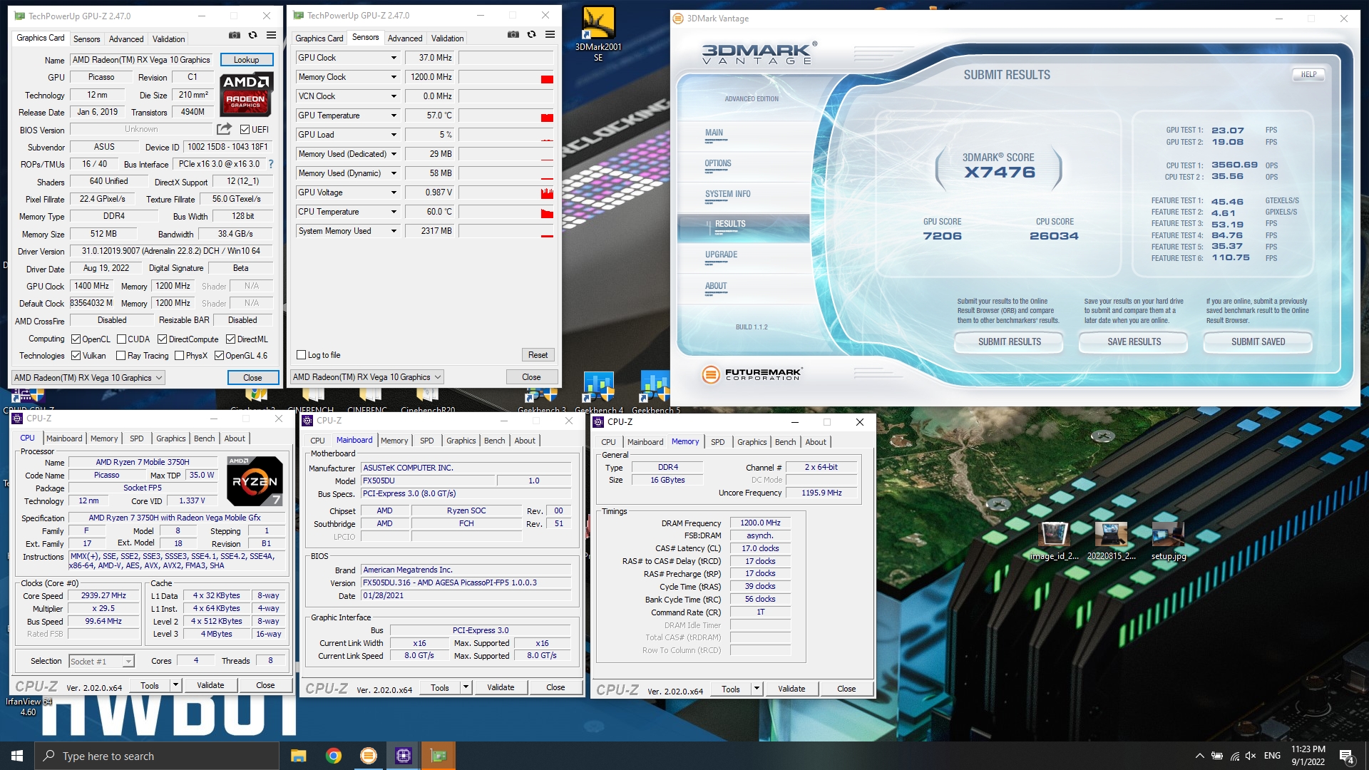Viewport: 1369px width, 770px height.
Task: Open the GPU Temperature sensor dropdown
Action: click(393, 115)
